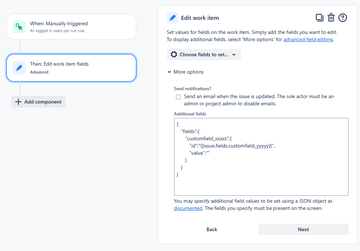Select the Then: Edit work item fields card
Image resolution: width=360 pixels, height=251 pixels.
coord(71,67)
